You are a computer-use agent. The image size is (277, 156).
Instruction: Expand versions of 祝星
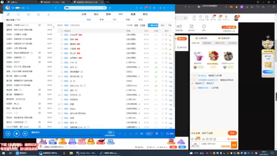point(59,104)
